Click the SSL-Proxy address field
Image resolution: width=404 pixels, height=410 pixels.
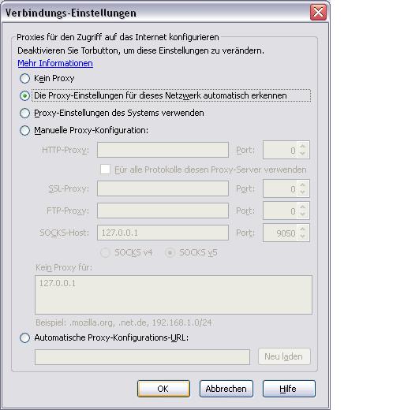163,188
